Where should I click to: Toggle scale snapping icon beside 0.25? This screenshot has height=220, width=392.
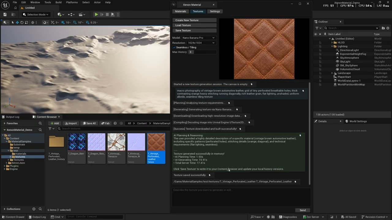(x=88, y=22)
